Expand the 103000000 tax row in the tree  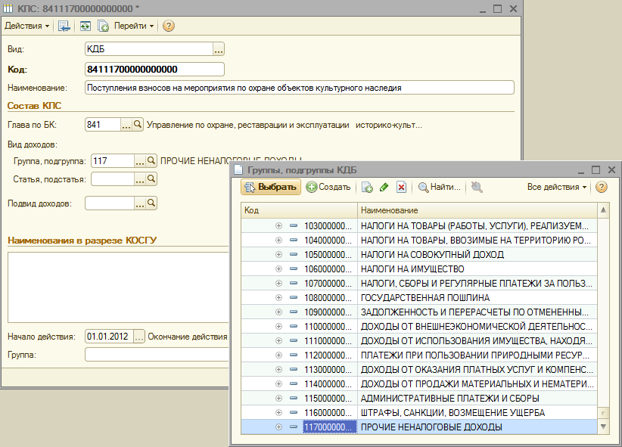[278, 226]
